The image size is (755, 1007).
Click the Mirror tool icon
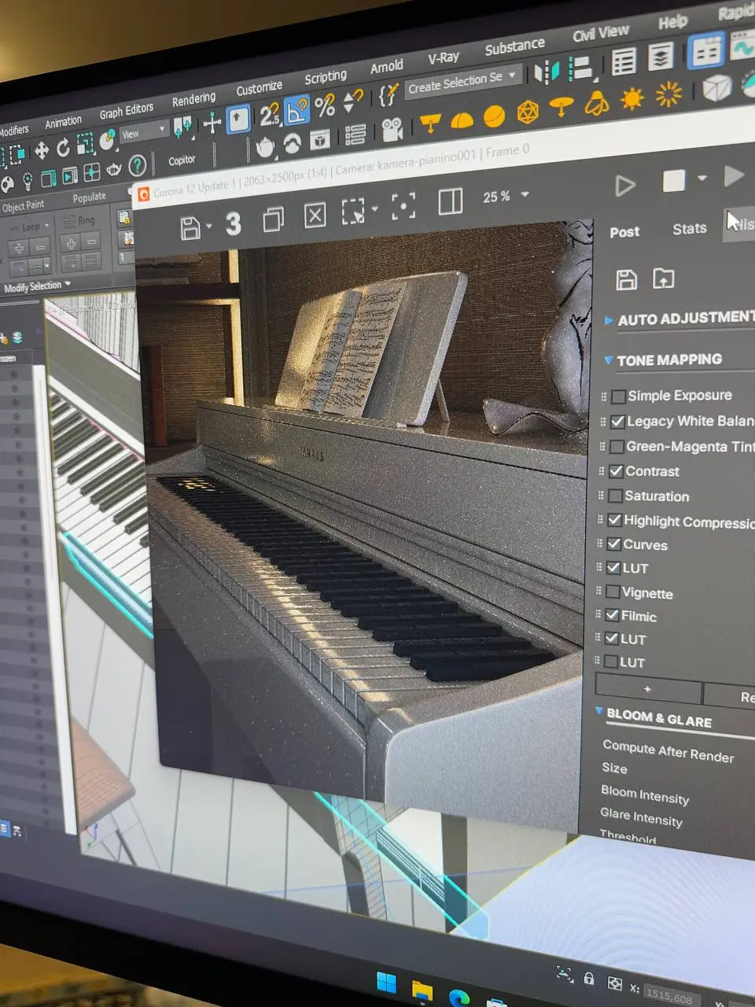(546, 72)
